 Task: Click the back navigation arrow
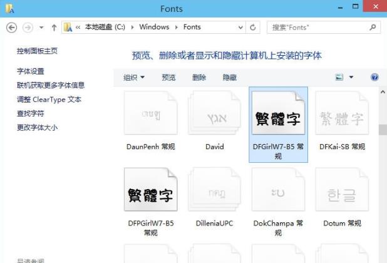point(11,28)
